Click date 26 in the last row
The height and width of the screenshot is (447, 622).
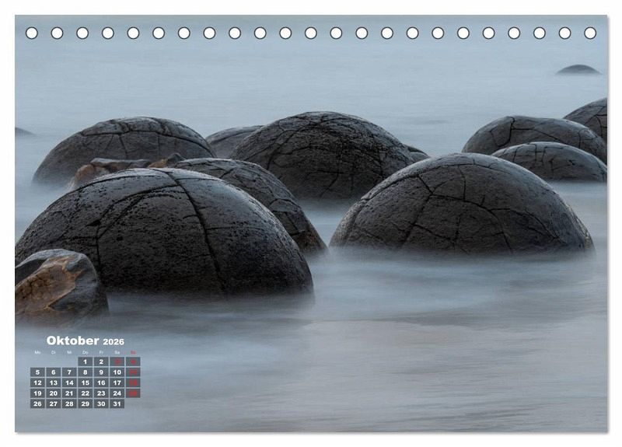(x=37, y=403)
